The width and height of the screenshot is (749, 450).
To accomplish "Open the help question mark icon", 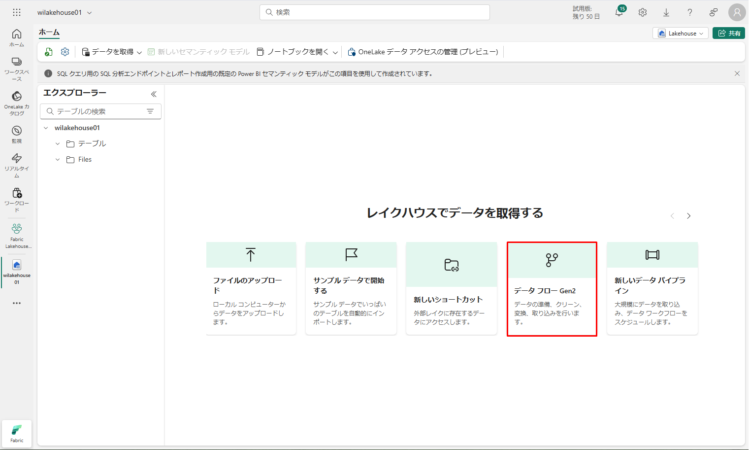I will 690,13.
